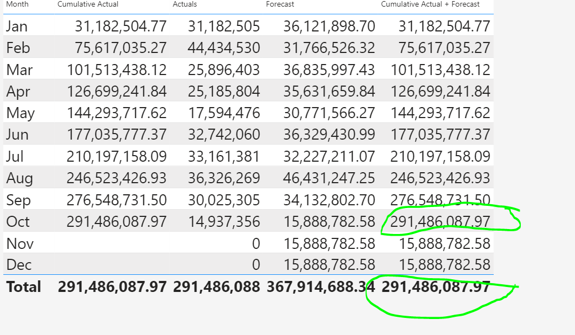Click Actuals value 17,594,476 for May
Viewport: 575px width, 335px height.
(x=224, y=113)
